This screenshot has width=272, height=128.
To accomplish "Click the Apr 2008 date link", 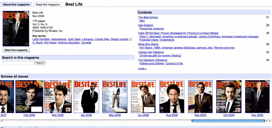I will pos(86,115).
